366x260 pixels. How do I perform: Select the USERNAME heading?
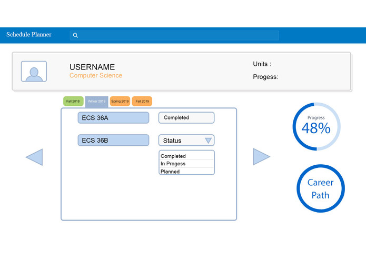point(92,67)
